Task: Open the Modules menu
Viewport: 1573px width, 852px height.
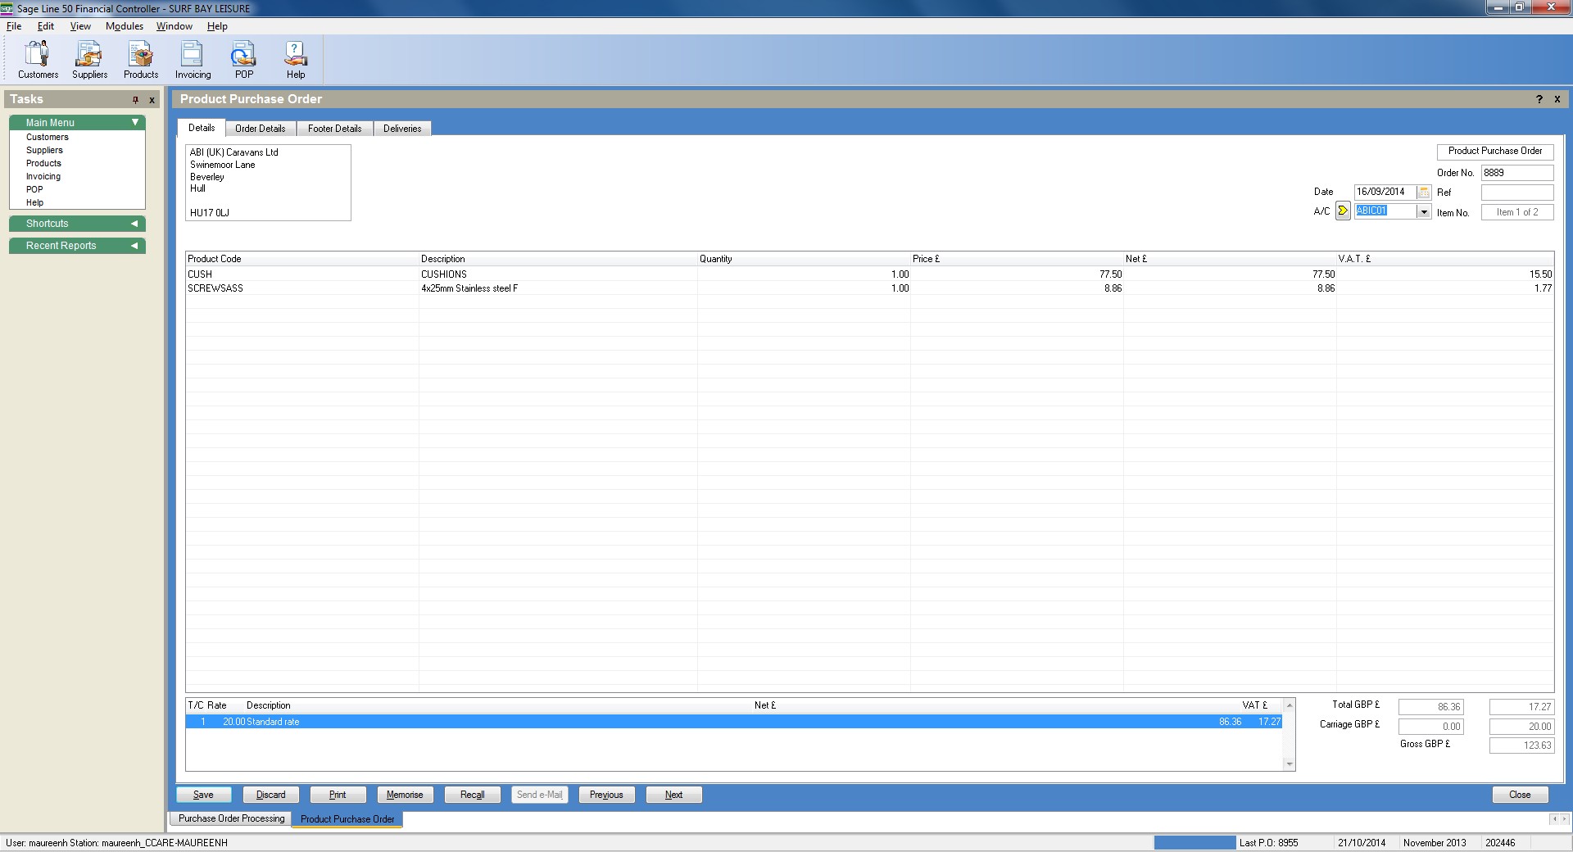Action: pyautogui.click(x=125, y=26)
